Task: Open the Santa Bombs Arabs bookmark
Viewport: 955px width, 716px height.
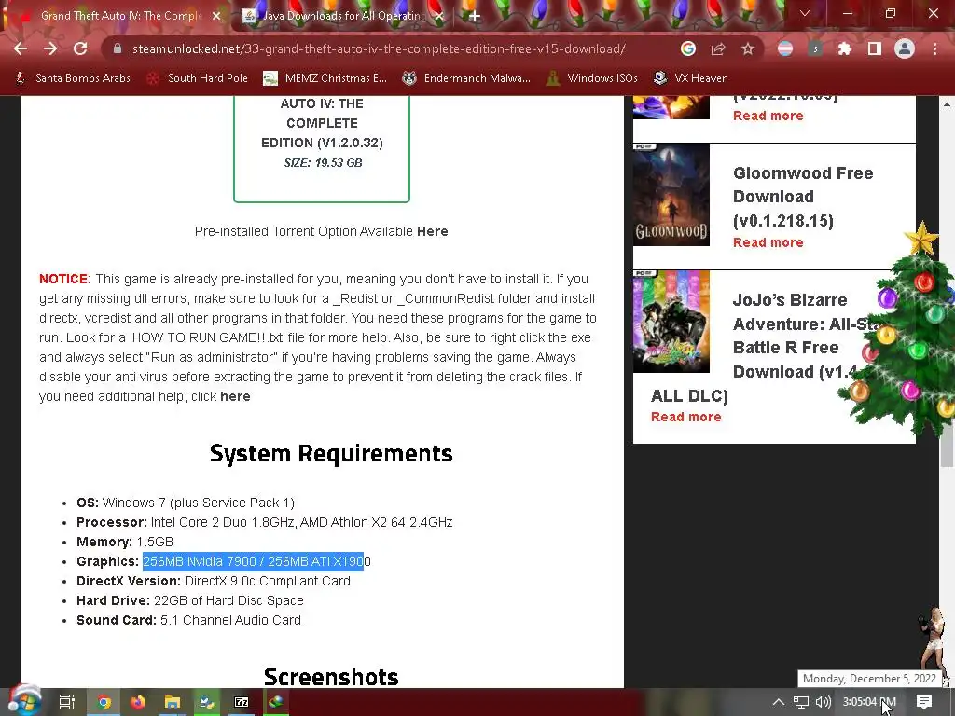Action: (x=73, y=78)
